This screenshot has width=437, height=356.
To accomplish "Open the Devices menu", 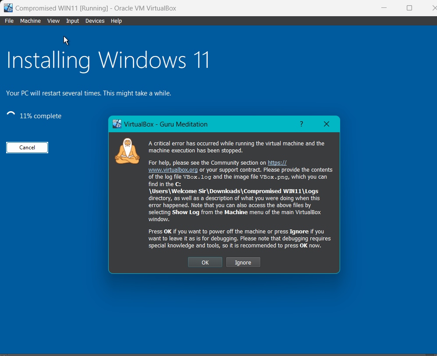I will pos(95,21).
